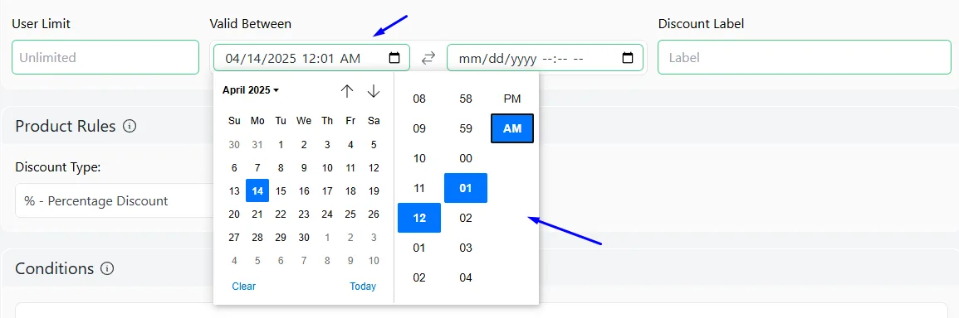Focus the Discount Label input field
This screenshot has height=318, width=959.
click(x=805, y=57)
